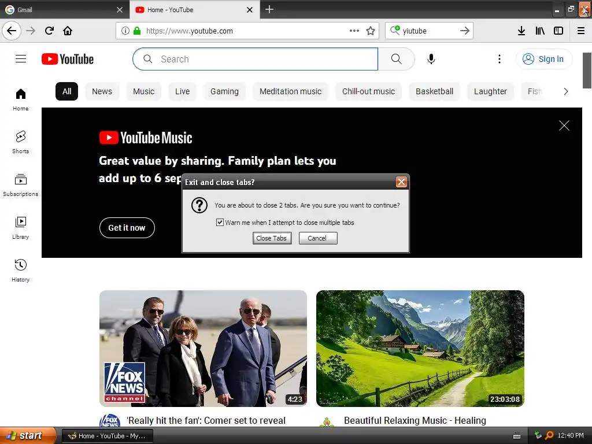
Task: Open Fox News video thumbnail
Action: tap(203, 348)
